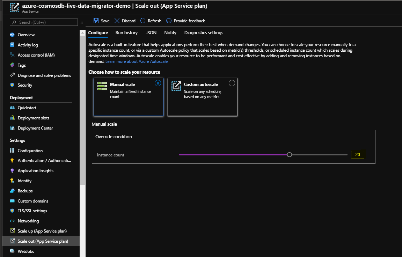The height and width of the screenshot is (257, 402).
Task: Click the Diagnose and solve problems wrench icon
Action: coord(12,75)
